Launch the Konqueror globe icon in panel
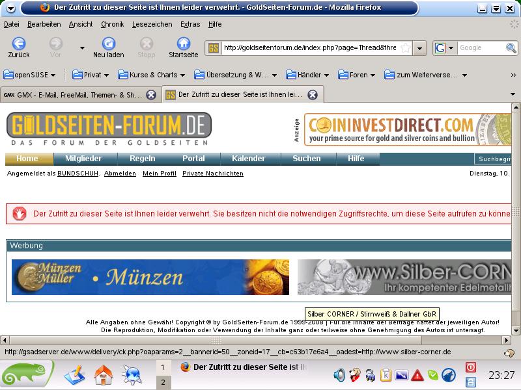 (132, 375)
